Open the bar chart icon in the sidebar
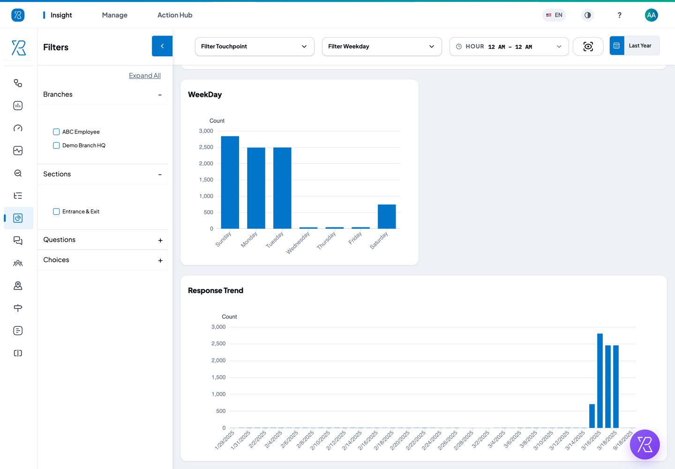The height and width of the screenshot is (469, 675). click(x=18, y=106)
